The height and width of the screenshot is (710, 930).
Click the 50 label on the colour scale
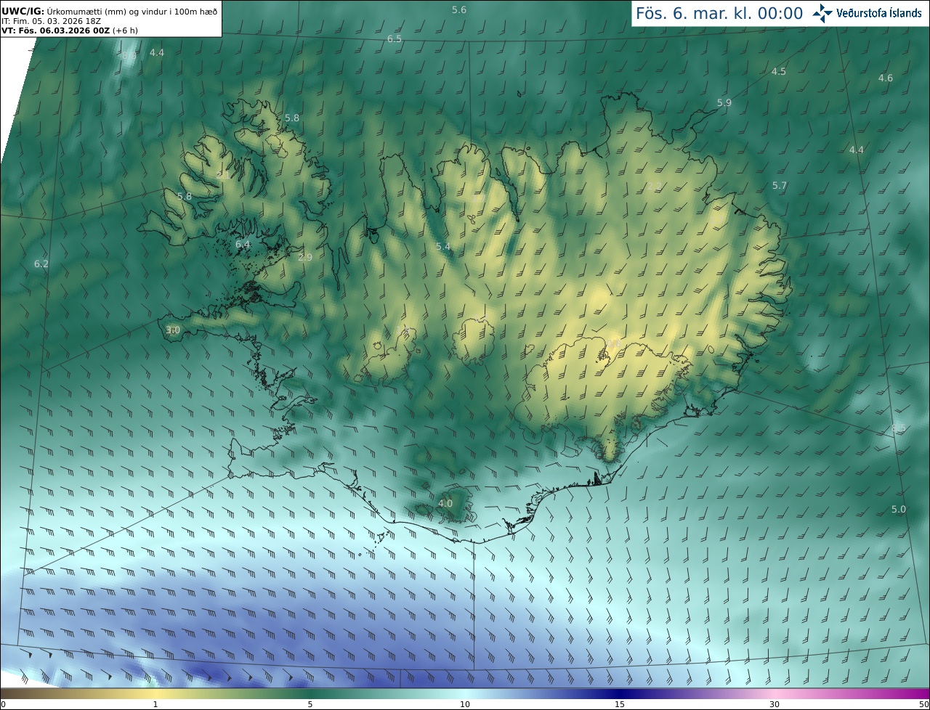[x=924, y=704]
